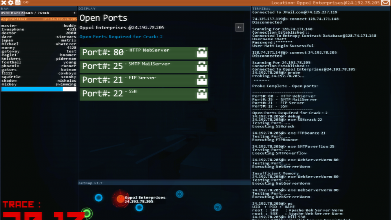This screenshot has width=391, height=220.
Task: Click the floppy disk save icon
Action: point(18,2)
